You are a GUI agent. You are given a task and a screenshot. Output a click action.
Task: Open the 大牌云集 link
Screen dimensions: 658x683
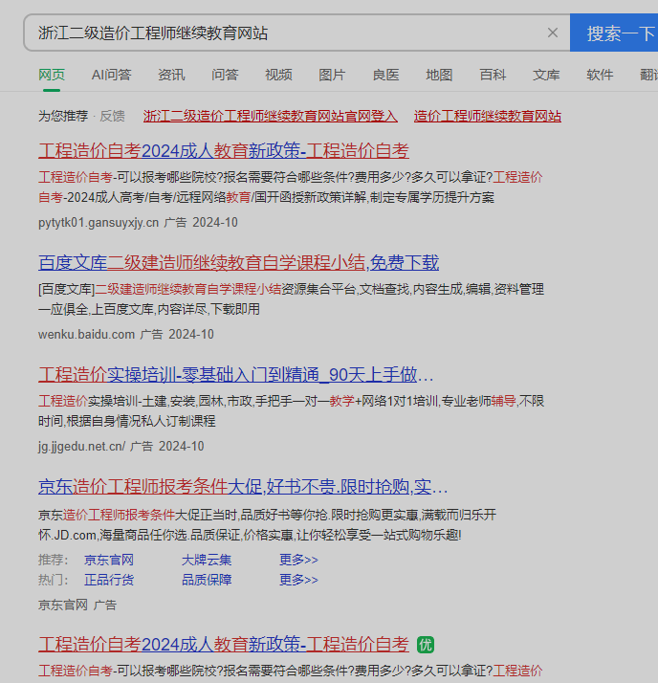[207, 560]
